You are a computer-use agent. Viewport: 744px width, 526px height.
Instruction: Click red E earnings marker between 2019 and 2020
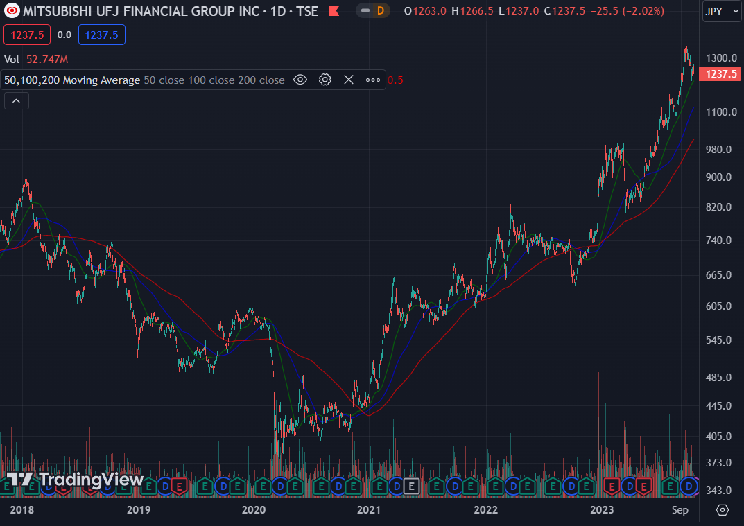[179, 486]
